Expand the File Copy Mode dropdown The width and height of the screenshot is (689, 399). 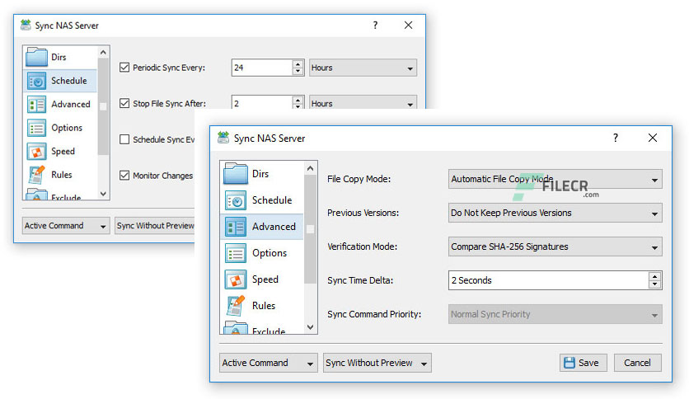555,179
